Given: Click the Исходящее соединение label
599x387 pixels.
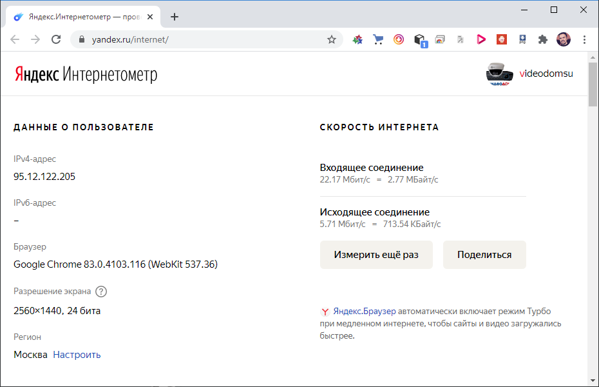Looking at the screenshot, I should pyautogui.click(x=375, y=212).
